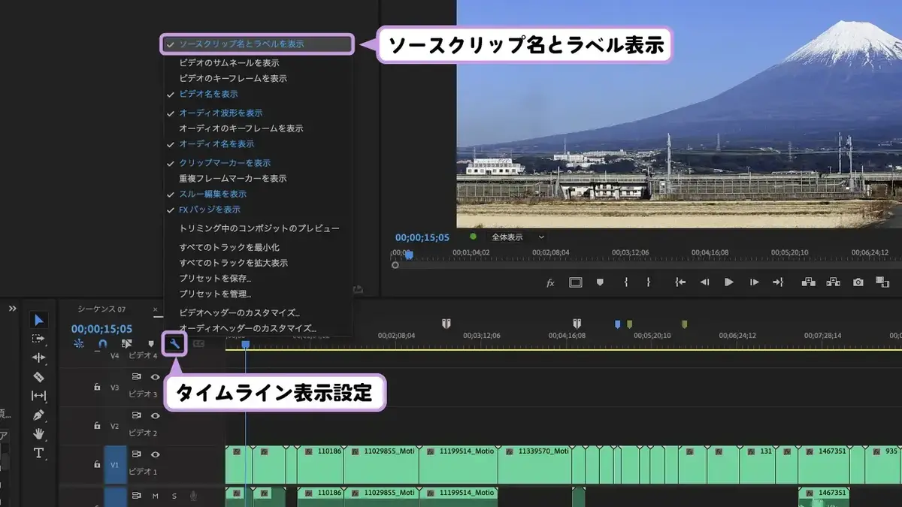Click the export frame camera icon
902x507 pixels.
point(858,282)
